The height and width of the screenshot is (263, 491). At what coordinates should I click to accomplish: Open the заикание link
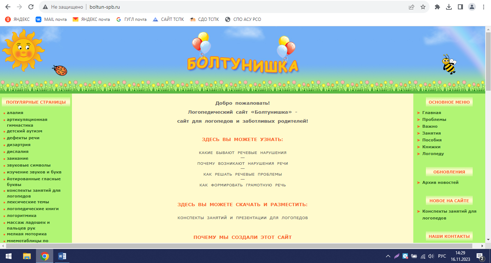point(18,158)
